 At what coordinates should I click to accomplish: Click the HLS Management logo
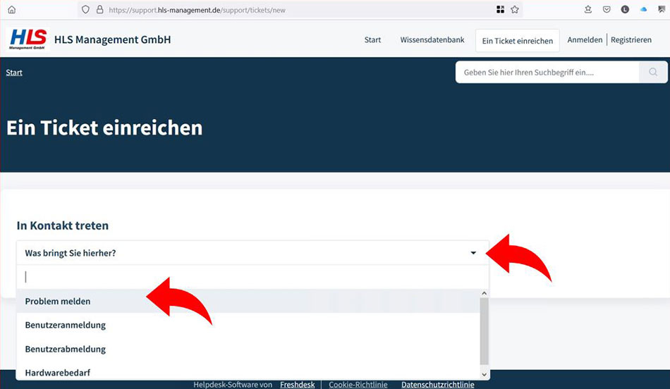pyautogui.click(x=28, y=39)
